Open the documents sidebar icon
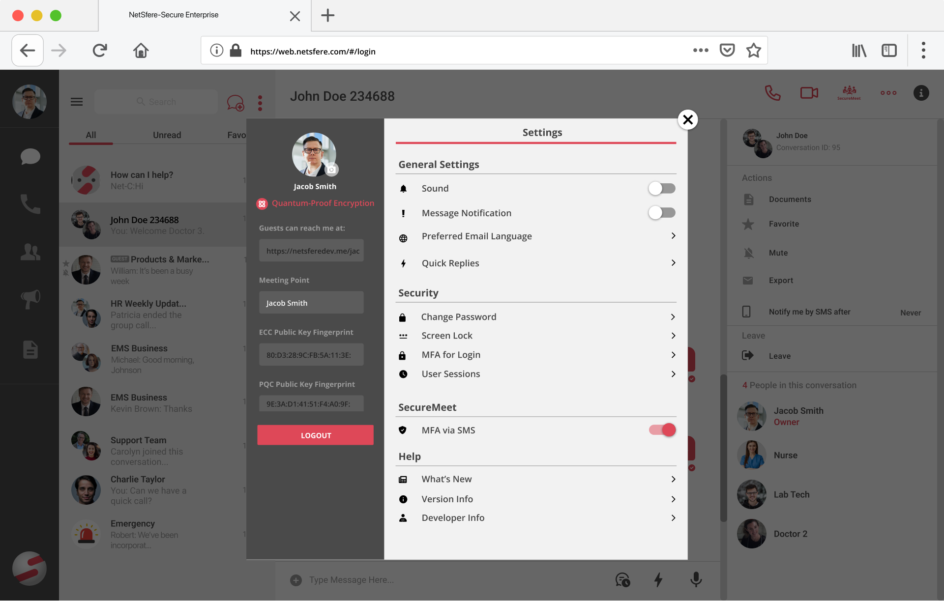The width and height of the screenshot is (944, 601). tap(30, 349)
